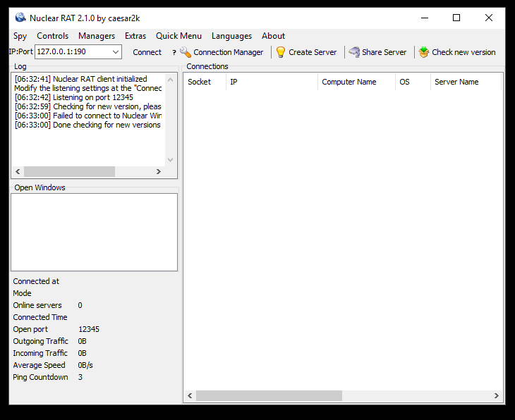Click the Connections horizontal scrollbar thumb

coord(269,396)
